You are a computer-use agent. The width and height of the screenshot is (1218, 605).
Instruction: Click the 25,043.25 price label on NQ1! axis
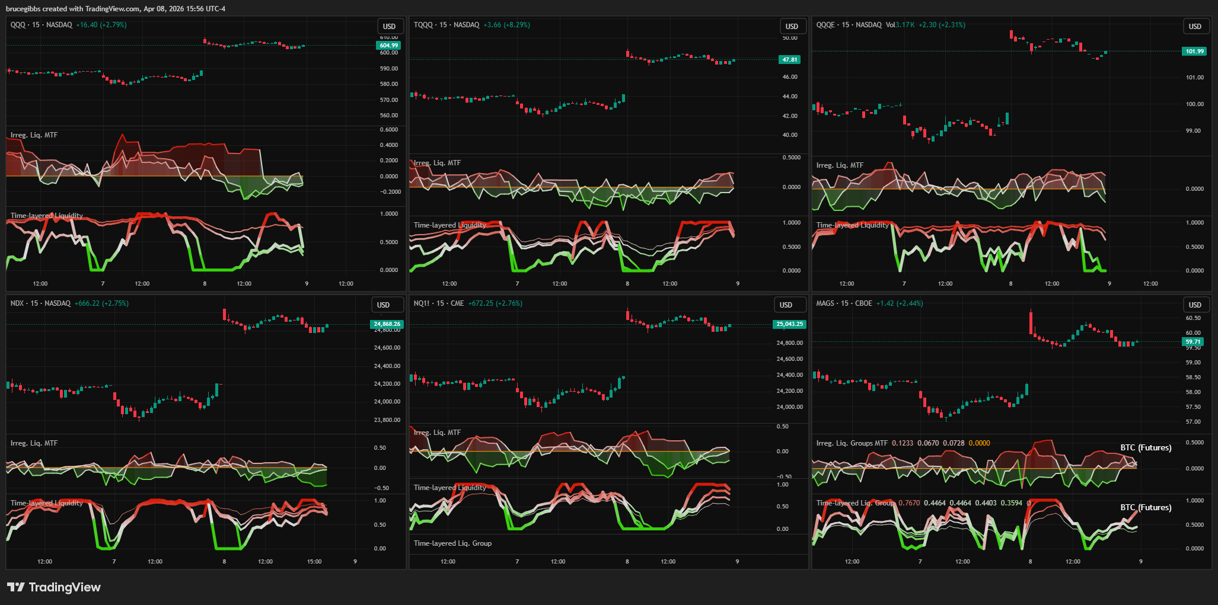[789, 324]
